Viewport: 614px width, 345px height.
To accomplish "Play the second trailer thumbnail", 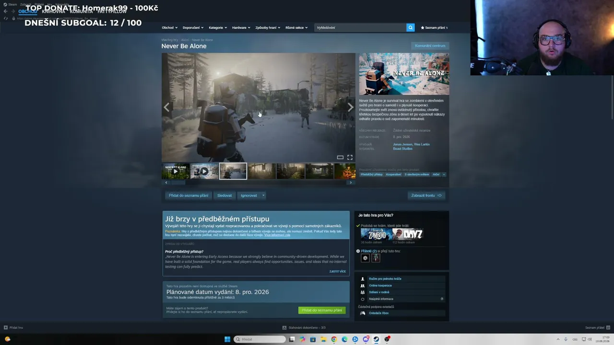I will [204, 171].
